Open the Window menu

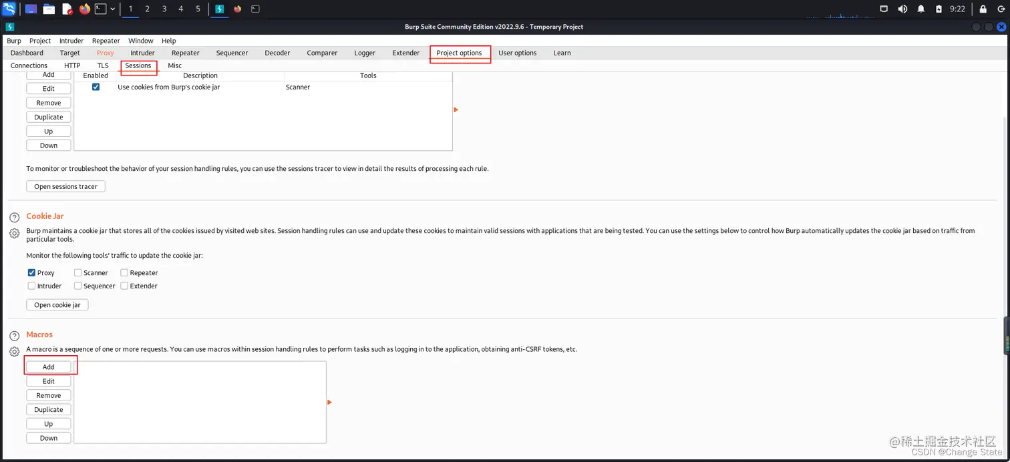(x=140, y=41)
